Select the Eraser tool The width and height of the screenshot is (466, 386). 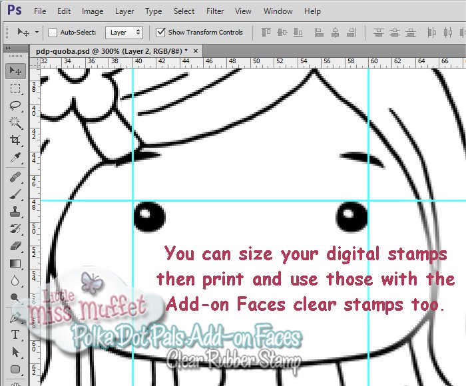click(15, 246)
